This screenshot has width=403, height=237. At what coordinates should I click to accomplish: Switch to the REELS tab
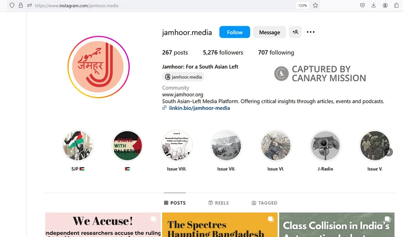[219, 203]
